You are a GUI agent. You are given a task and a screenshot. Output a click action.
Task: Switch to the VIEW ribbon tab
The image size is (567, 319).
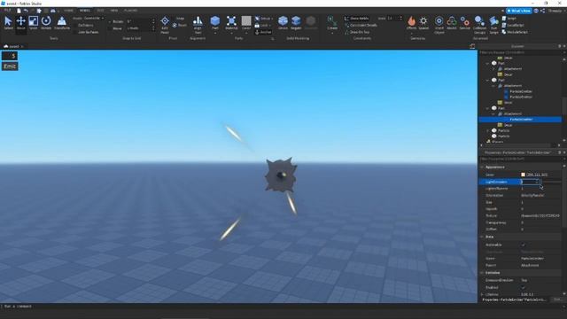[114, 11]
